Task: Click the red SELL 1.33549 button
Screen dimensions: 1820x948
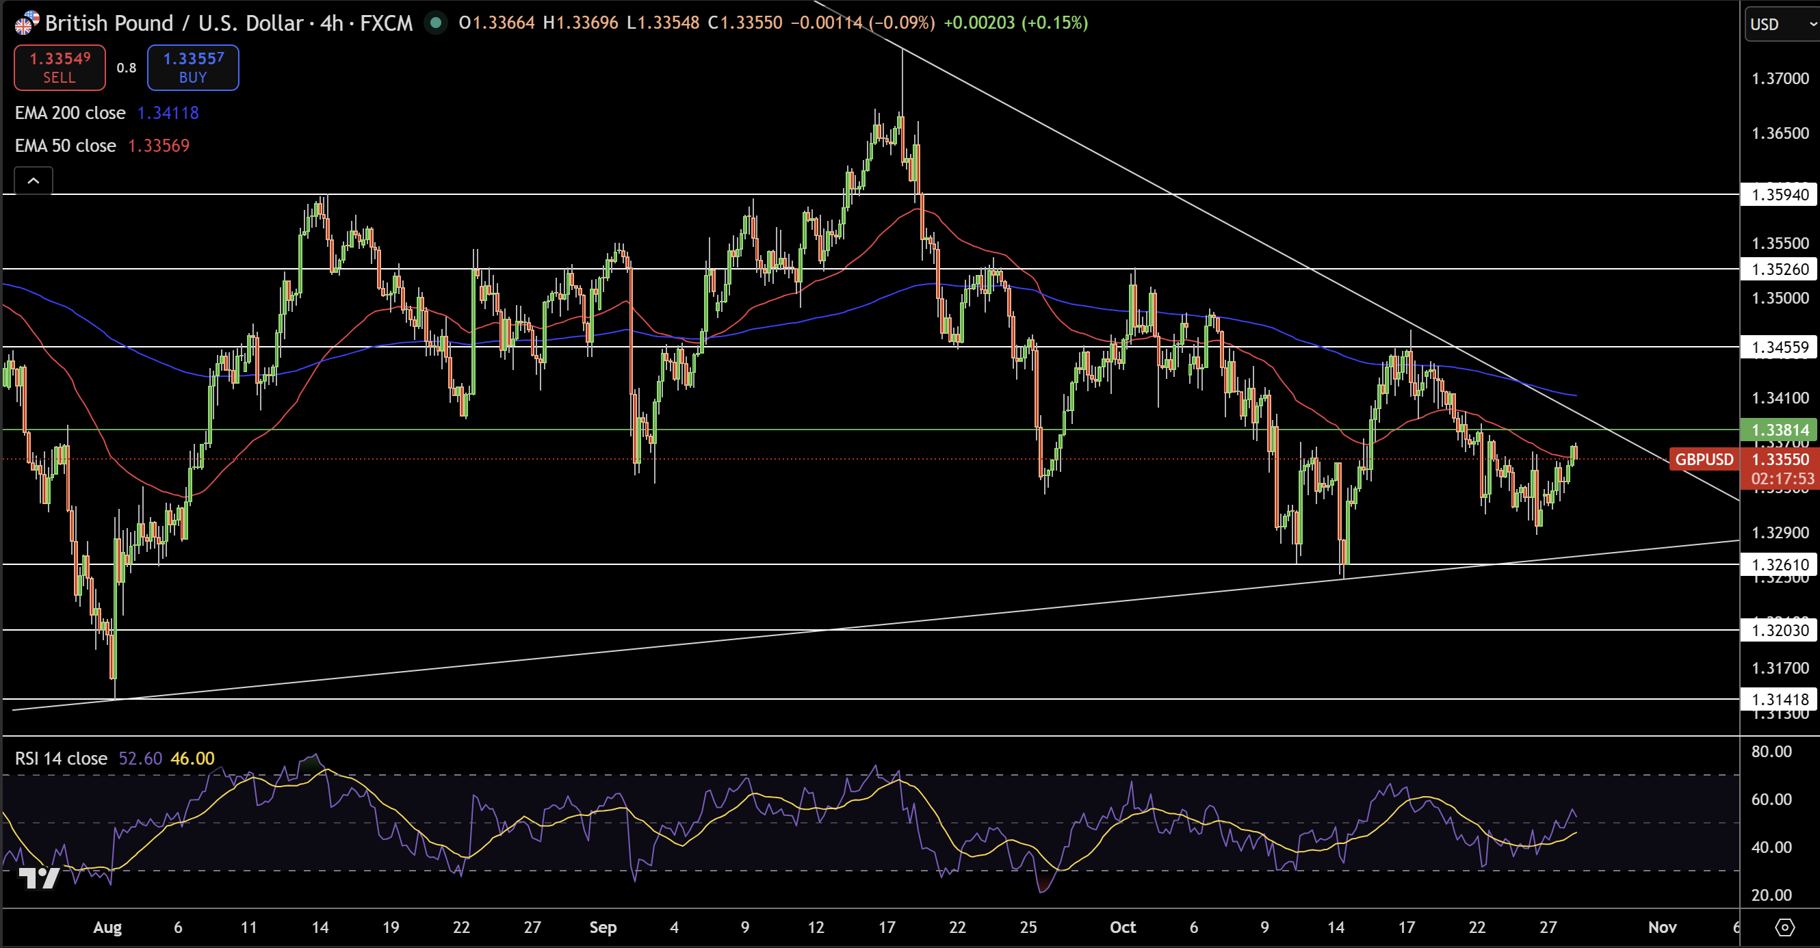Action: pos(59,67)
